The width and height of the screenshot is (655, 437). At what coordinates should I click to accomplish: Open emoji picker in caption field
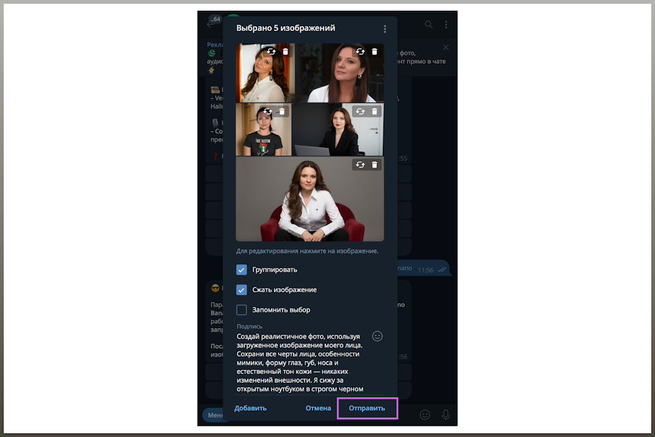tap(377, 336)
